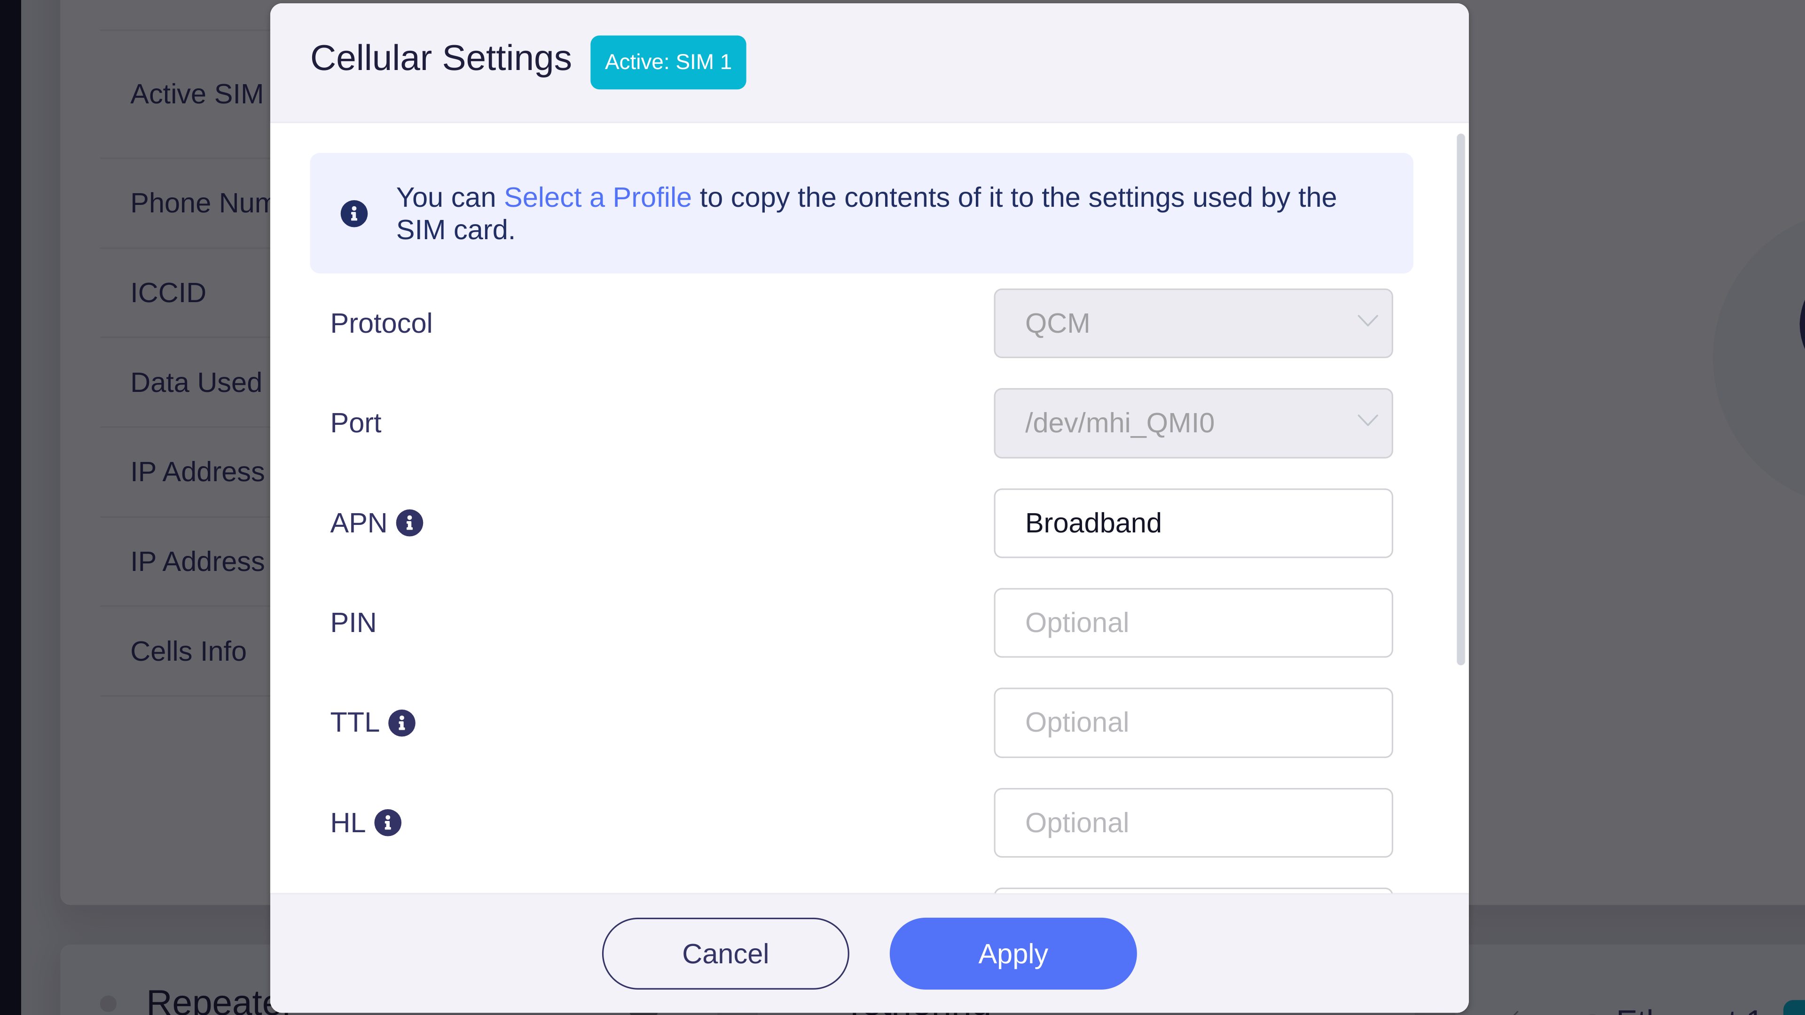
Task: Click the Data Used row label
Action: coord(196,383)
